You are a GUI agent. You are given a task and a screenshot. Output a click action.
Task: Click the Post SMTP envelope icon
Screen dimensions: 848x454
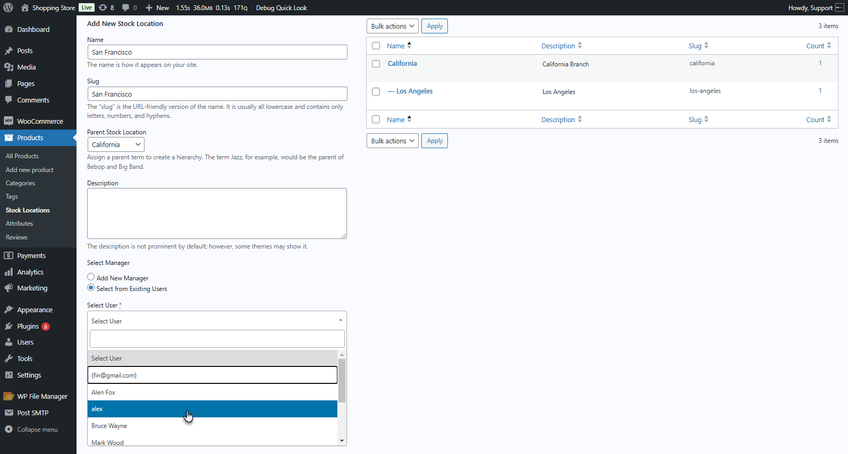(x=9, y=413)
